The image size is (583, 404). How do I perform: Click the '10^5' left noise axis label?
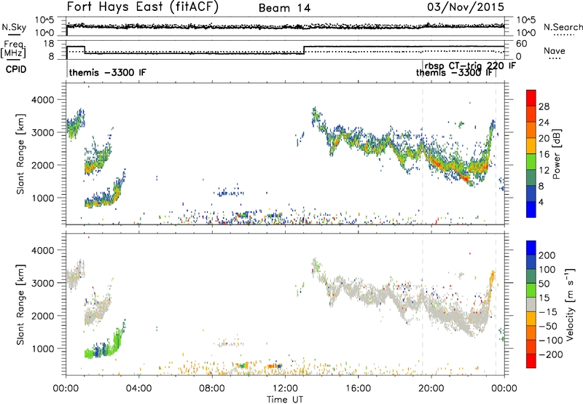(44, 20)
